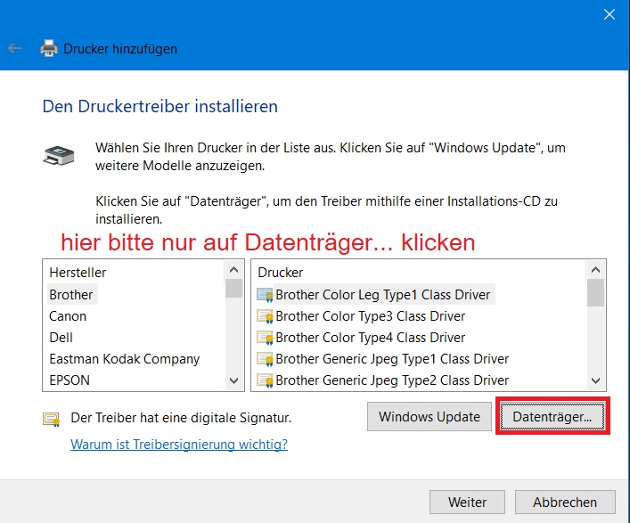Click the Brother Generic Jpeg Type1 certificate icon
This screenshot has height=523, width=630.
(265, 359)
